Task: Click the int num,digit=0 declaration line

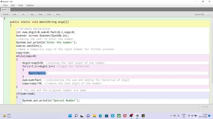Action: coord(46,32)
